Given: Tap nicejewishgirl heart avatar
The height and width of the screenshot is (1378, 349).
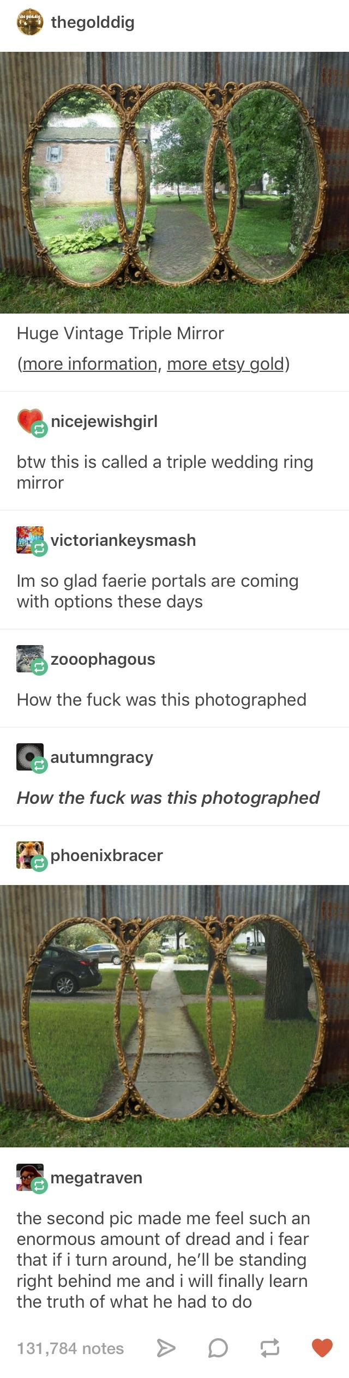Looking at the screenshot, I should point(31,421).
